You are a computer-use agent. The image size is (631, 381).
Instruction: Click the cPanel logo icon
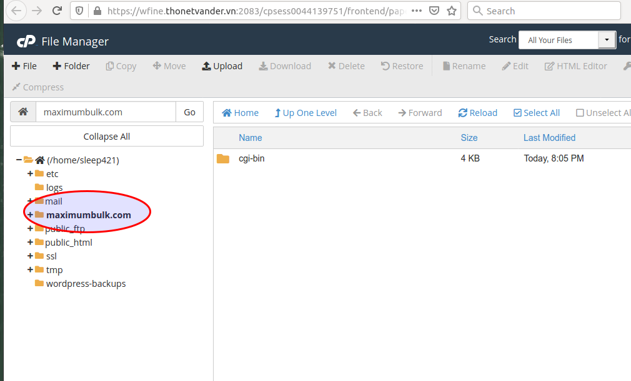[26, 41]
